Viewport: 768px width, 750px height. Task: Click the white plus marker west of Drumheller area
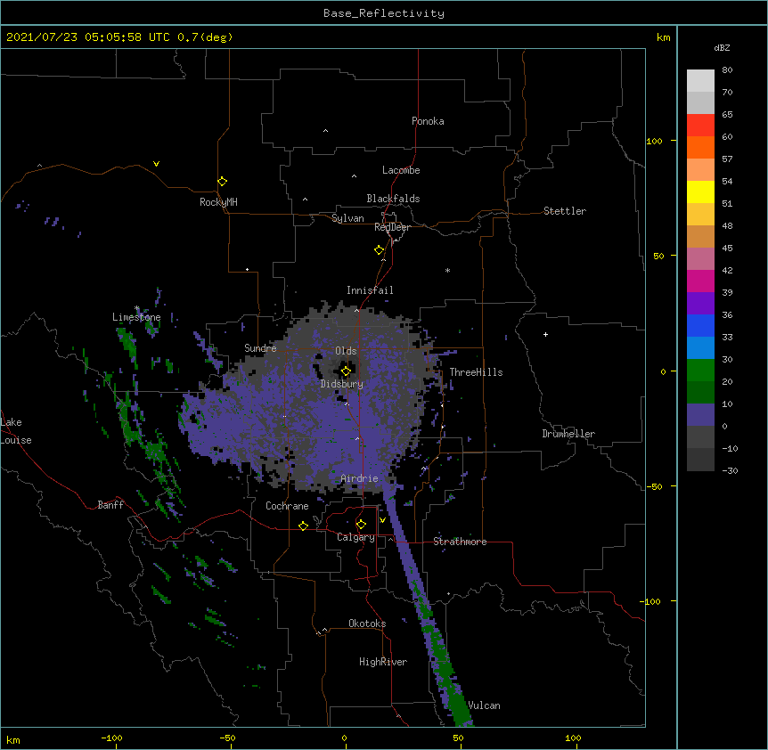pyautogui.click(x=545, y=334)
